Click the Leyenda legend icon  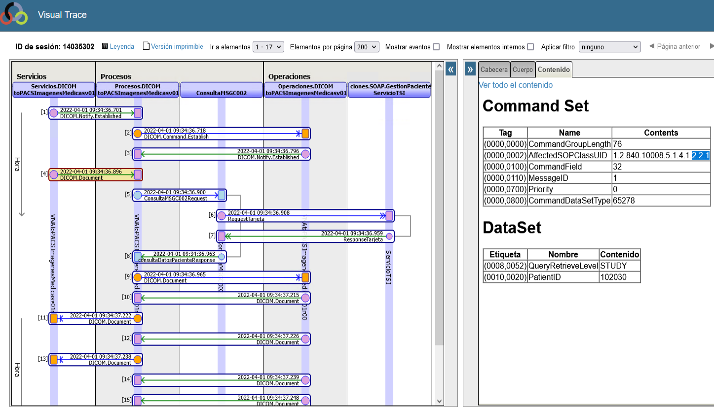105,46
